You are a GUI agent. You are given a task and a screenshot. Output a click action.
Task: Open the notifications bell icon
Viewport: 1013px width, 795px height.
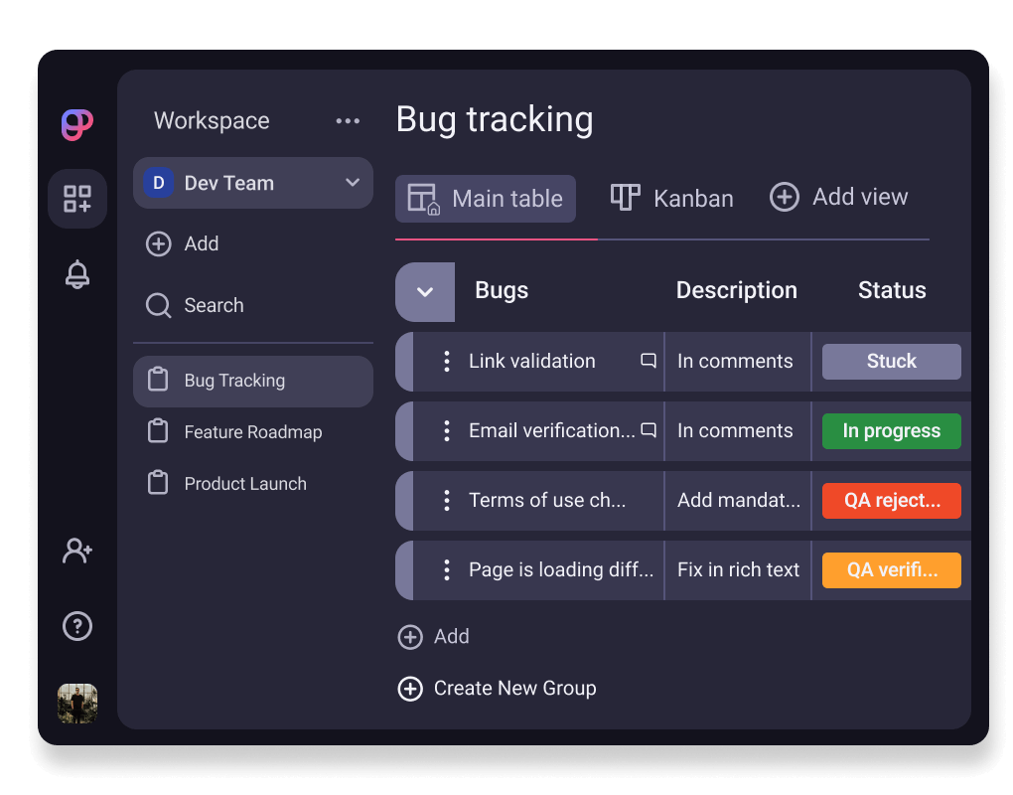[76, 275]
